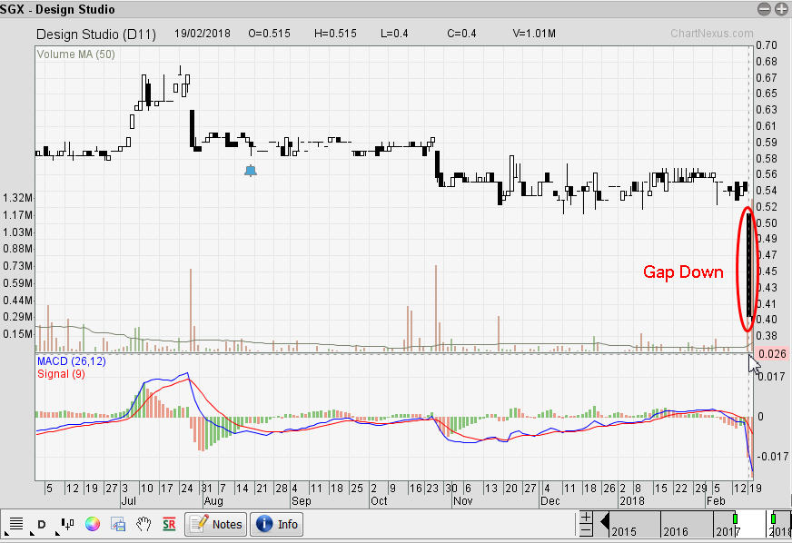The image size is (792, 543).
Task: Open the color wheel settings
Action: (93, 524)
